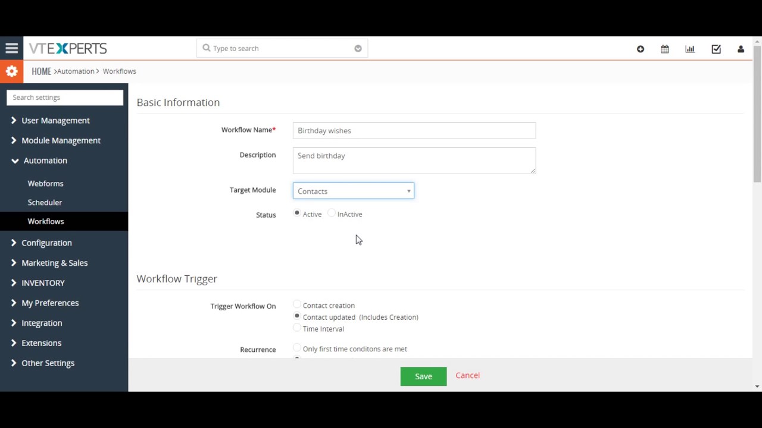Expand the User Management section
This screenshot has height=428, width=762.
click(x=55, y=120)
